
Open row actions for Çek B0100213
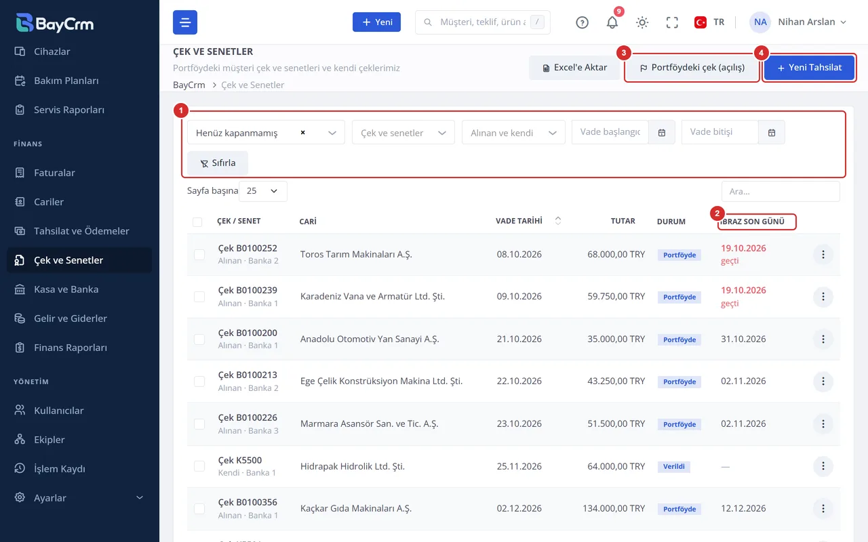tap(823, 381)
